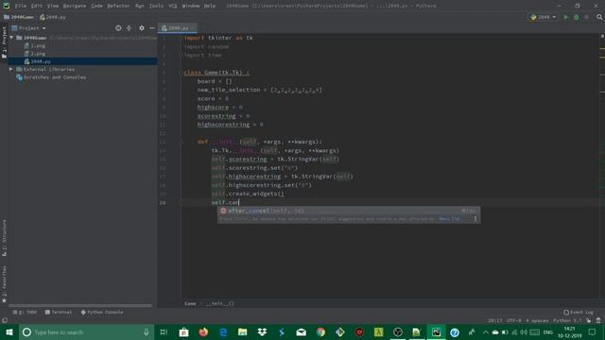Open the VCS menu
605x340 pixels.
point(172,6)
